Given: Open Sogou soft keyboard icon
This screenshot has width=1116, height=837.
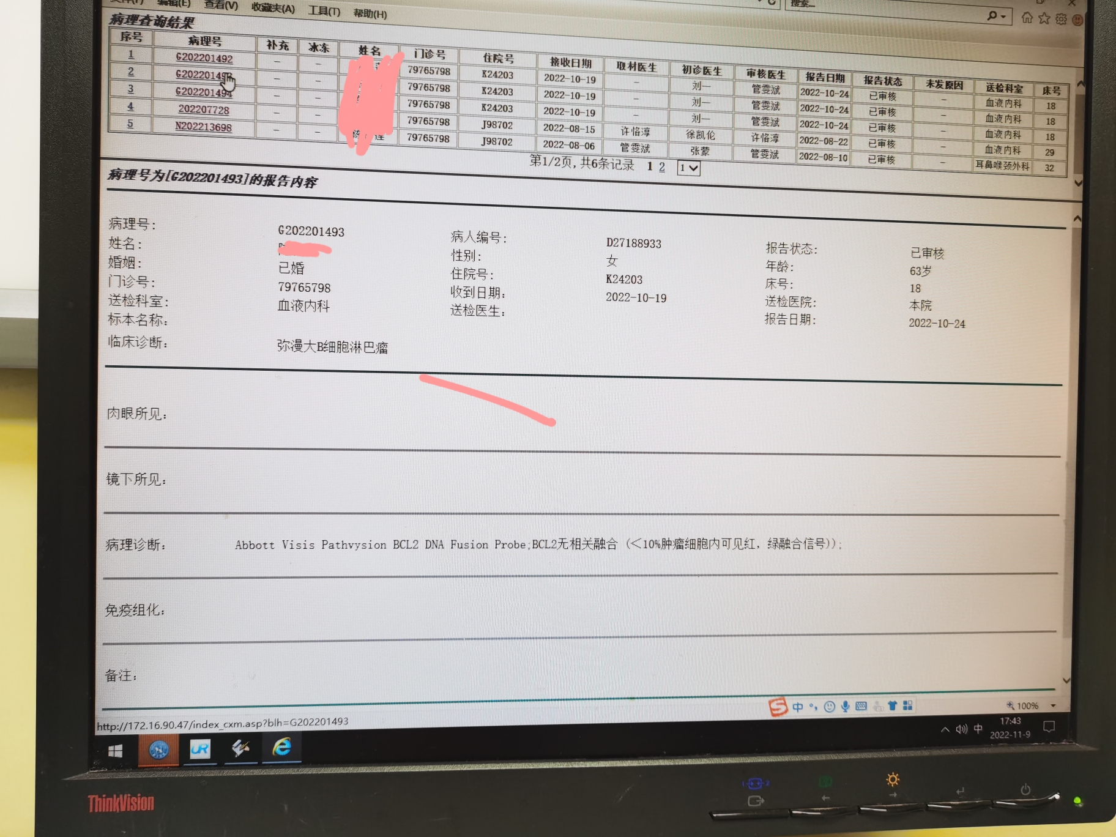Looking at the screenshot, I should pos(861,706).
